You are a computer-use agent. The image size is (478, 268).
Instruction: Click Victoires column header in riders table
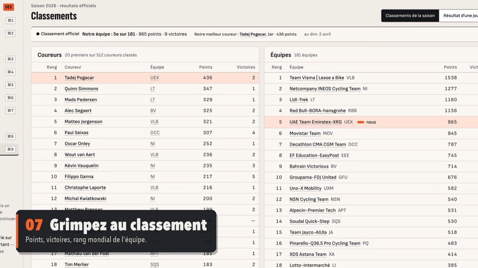[x=246, y=67]
